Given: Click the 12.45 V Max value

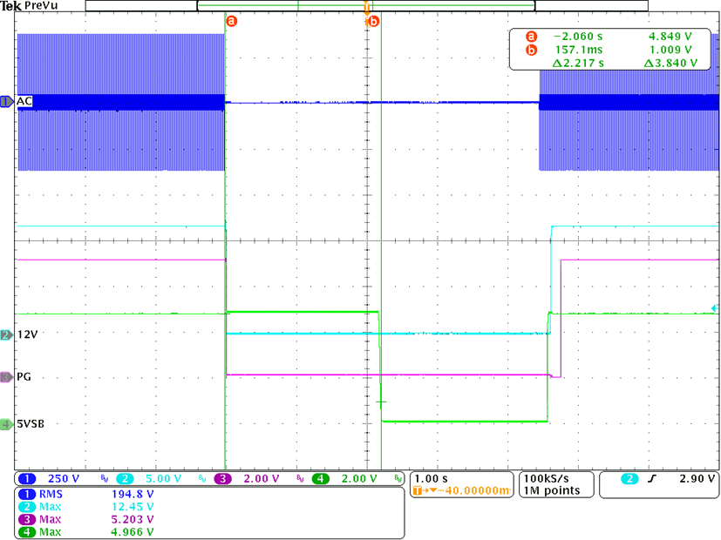Looking at the screenshot, I should 133,507.
